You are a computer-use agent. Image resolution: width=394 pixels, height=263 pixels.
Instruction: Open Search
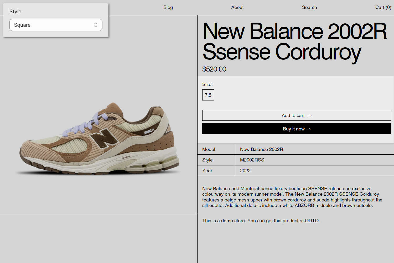(309, 7)
